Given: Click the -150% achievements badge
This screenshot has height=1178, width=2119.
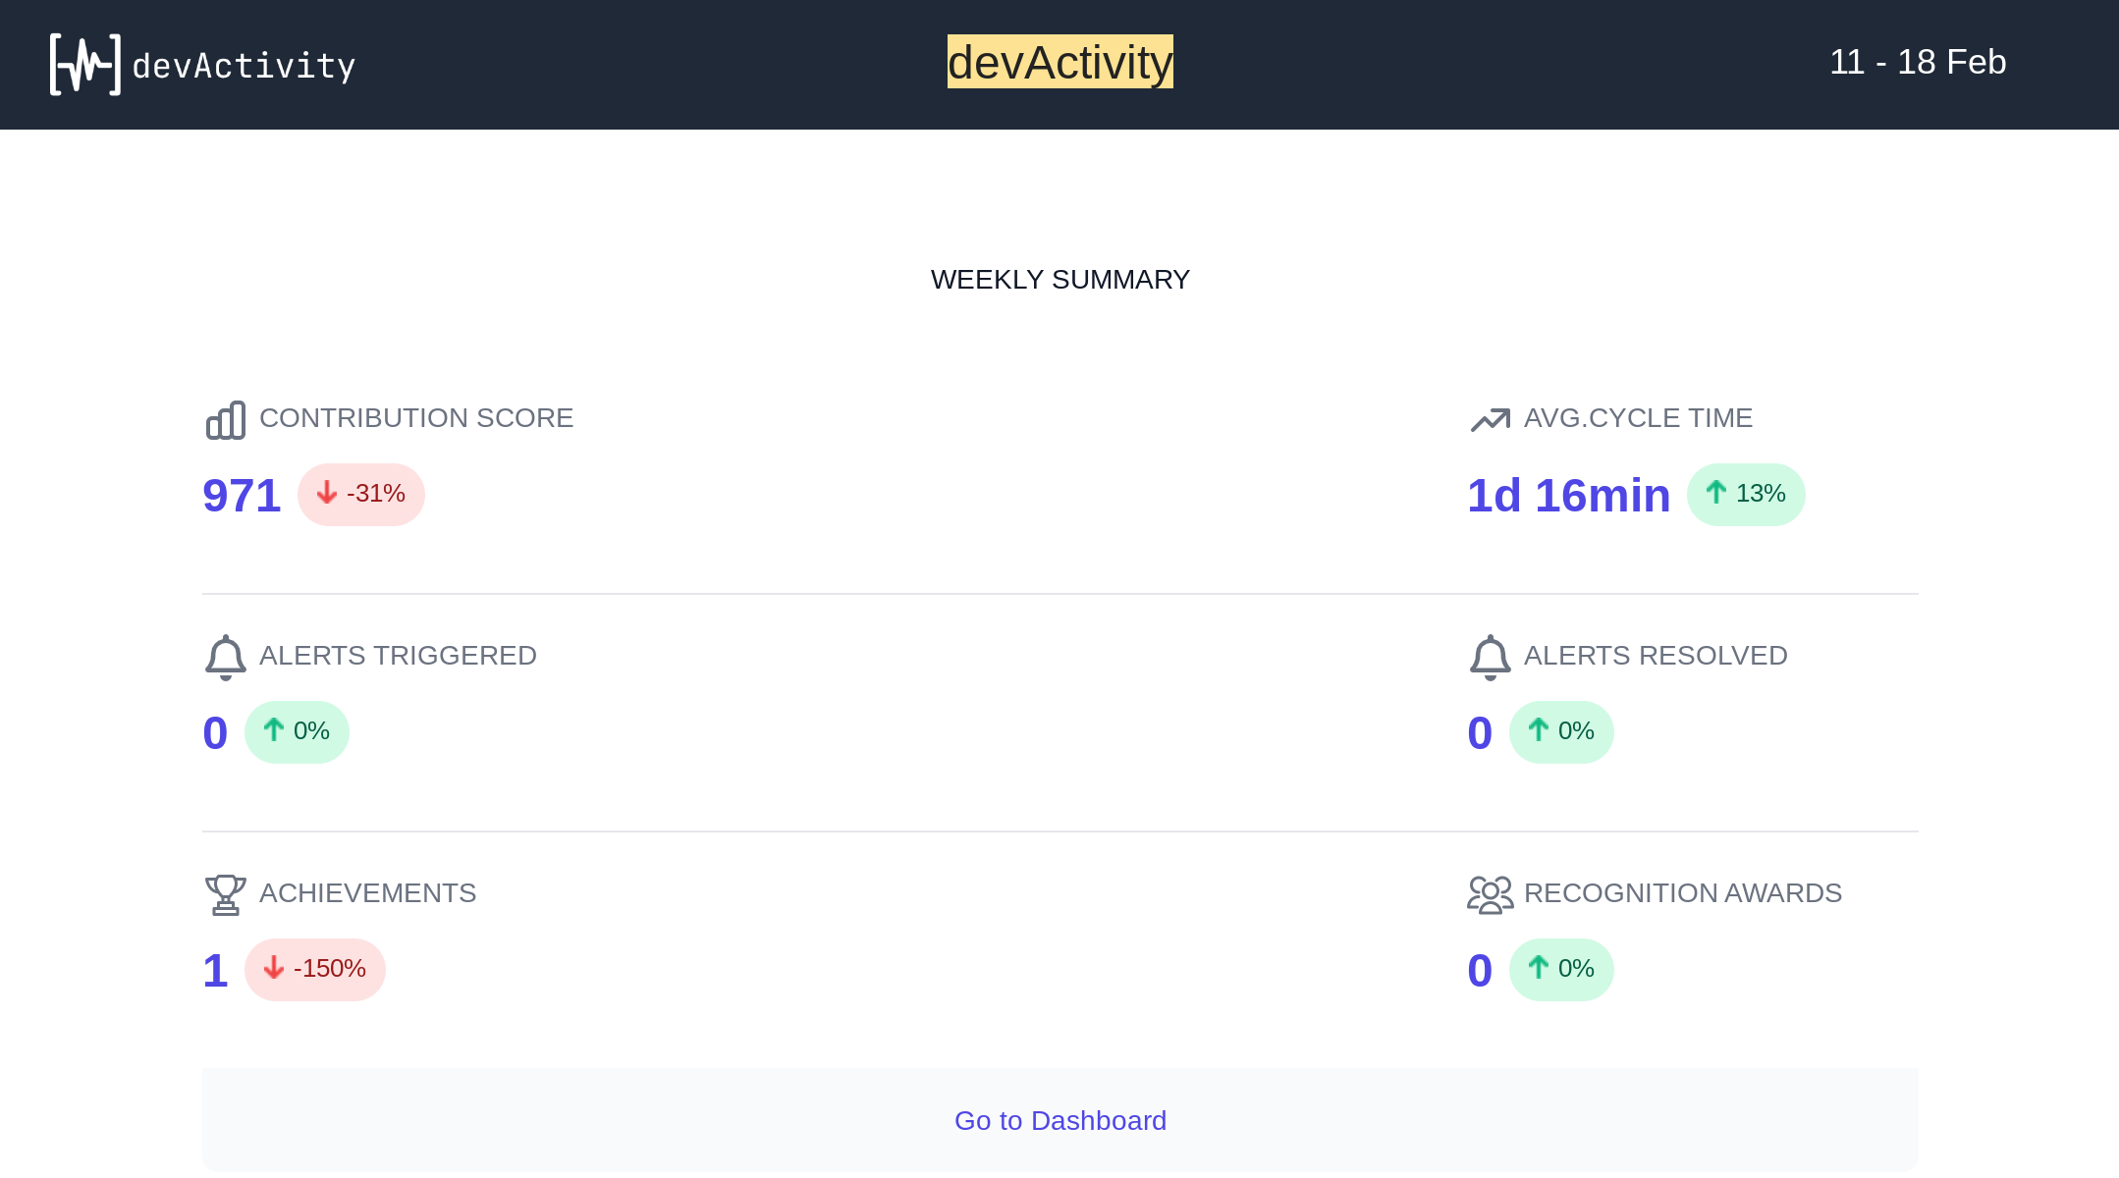Looking at the screenshot, I should 314,969.
